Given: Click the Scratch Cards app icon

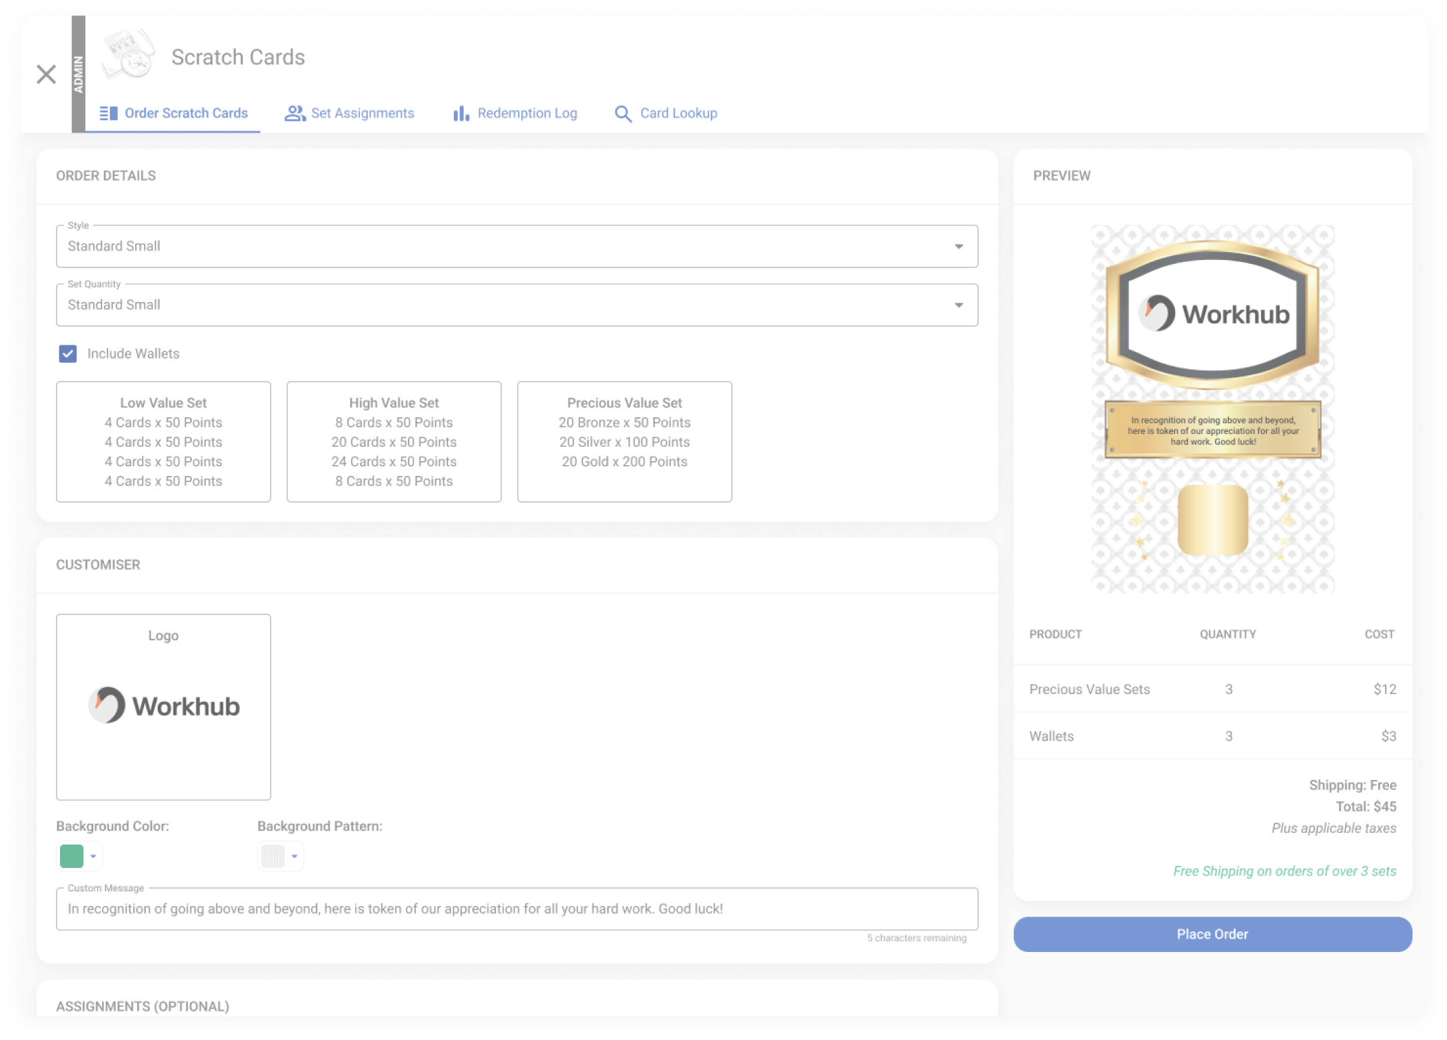Looking at the screenshot, I should click(x=127, y=55).
